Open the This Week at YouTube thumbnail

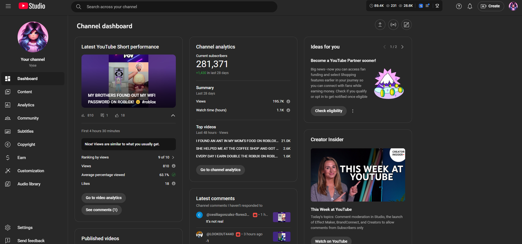click(x=358, y=175)
